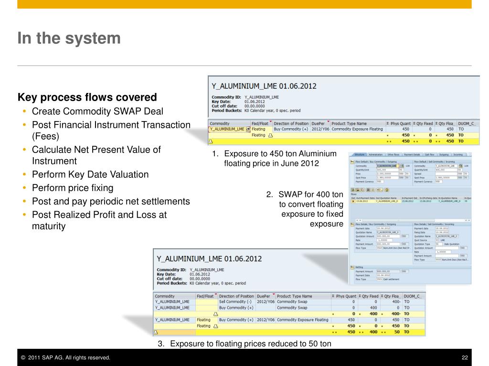This screenshot has height=366, width=489.
Task: Click Phys Quant column header in upper table
Action: point(399,123)
